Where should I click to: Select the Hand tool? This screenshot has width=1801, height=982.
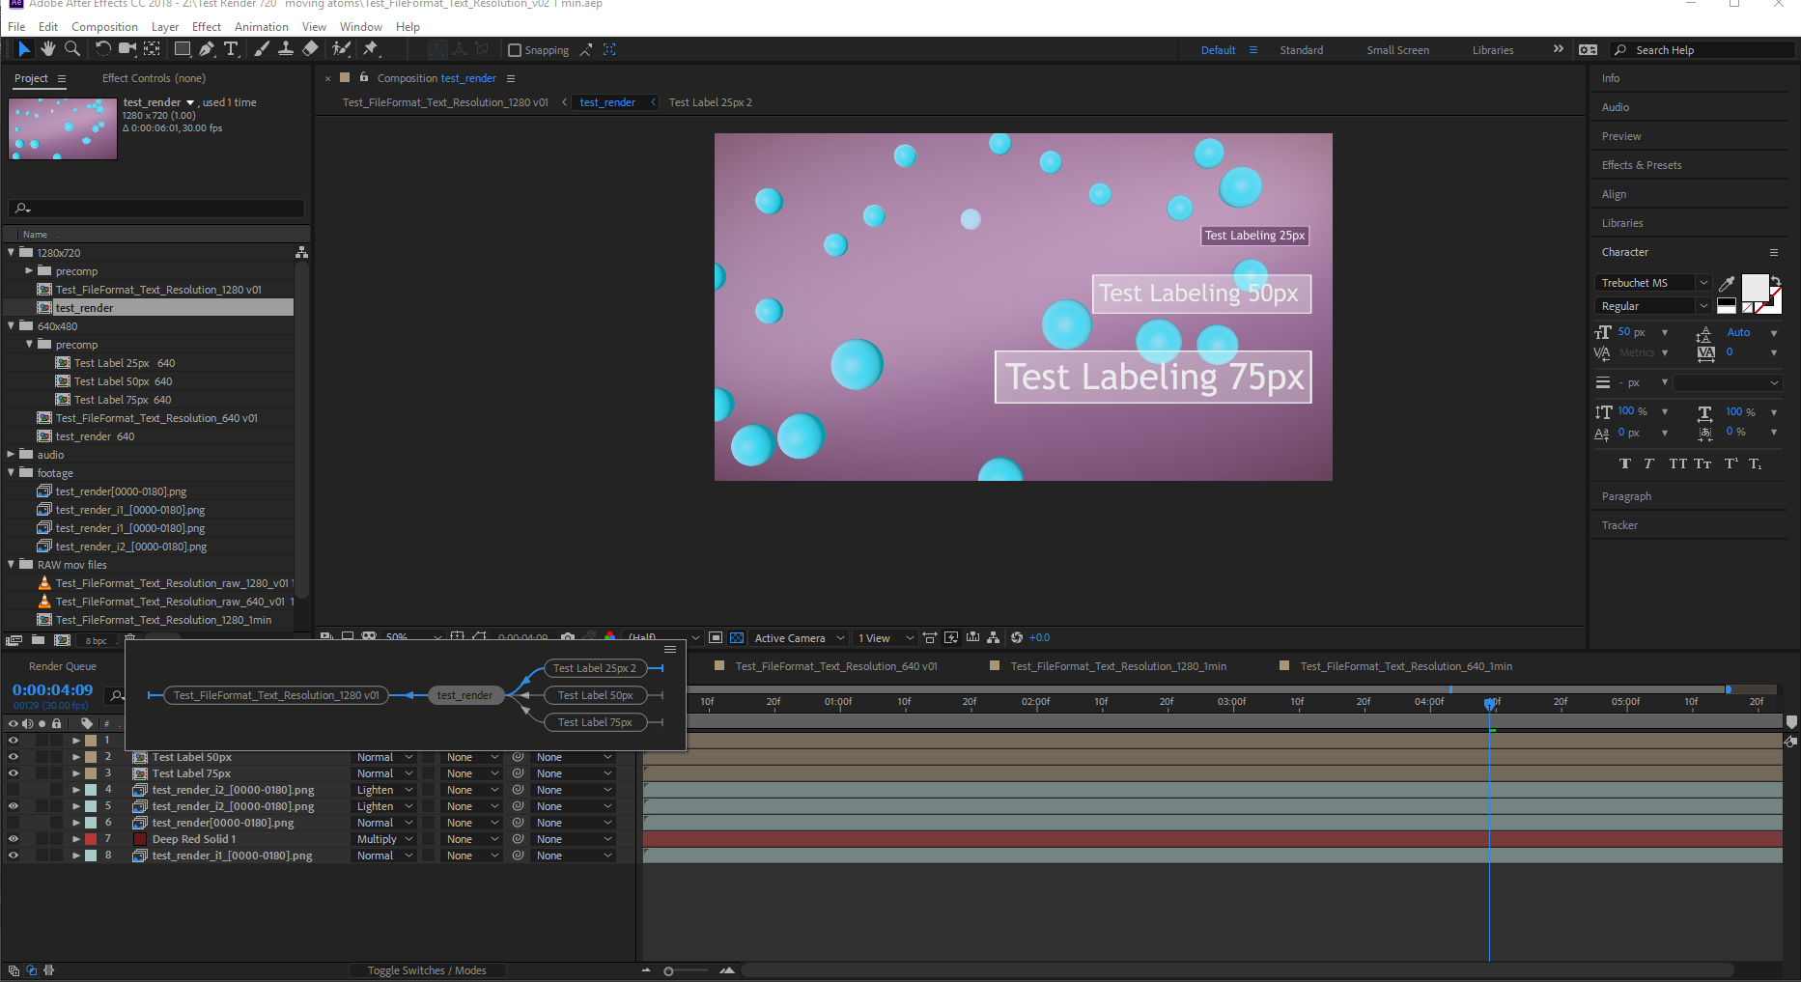point(47,49)
